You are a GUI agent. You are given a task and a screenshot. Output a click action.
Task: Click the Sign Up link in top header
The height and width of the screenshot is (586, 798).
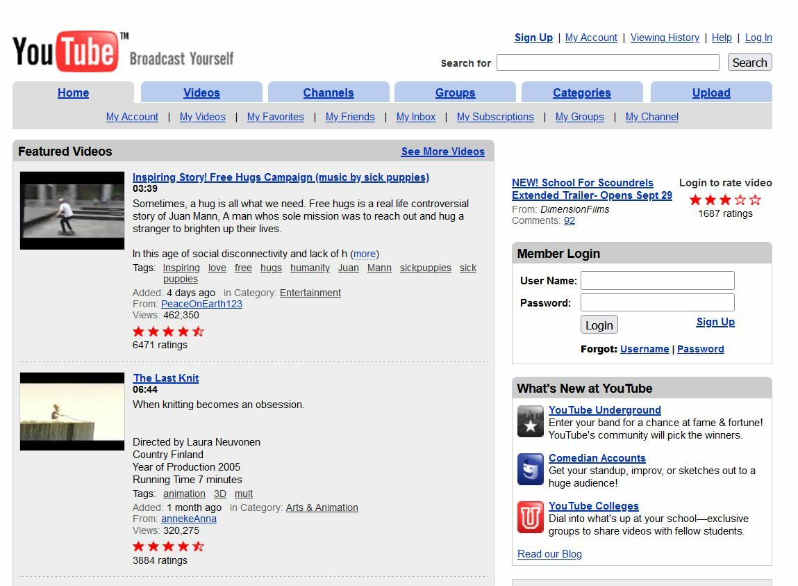533,38
